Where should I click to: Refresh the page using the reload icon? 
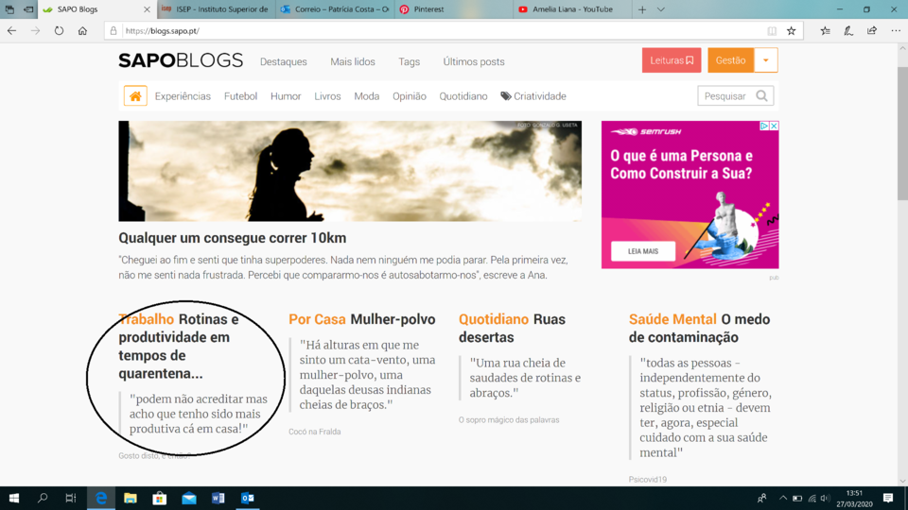[59, 30]
